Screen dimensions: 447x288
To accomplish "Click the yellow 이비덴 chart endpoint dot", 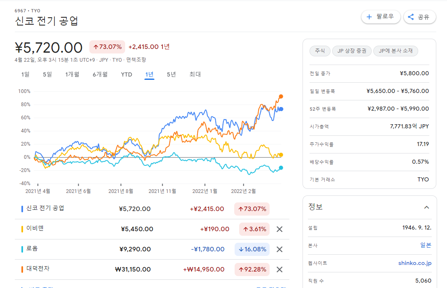I will (x=281, y=155).
